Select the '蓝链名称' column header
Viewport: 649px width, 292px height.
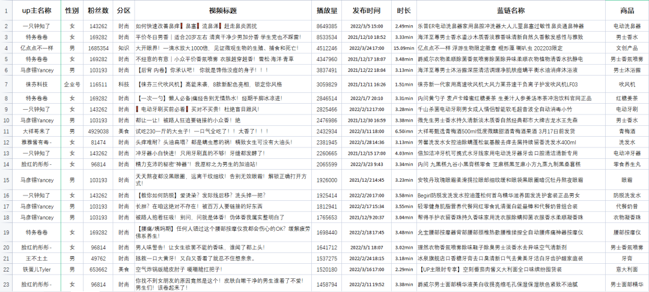(x=511, y=10)
